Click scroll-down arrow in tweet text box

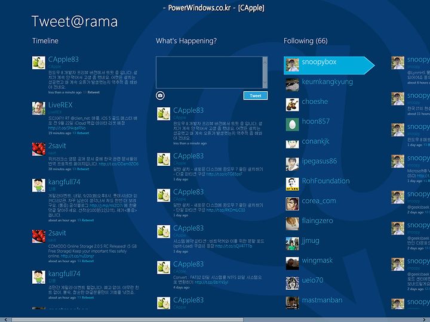click(x=265, y=82)
